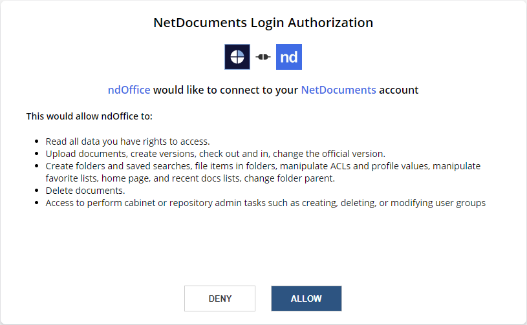Open the ndOffice link
The width and height of the screenshot is (527, 325).
129,90
